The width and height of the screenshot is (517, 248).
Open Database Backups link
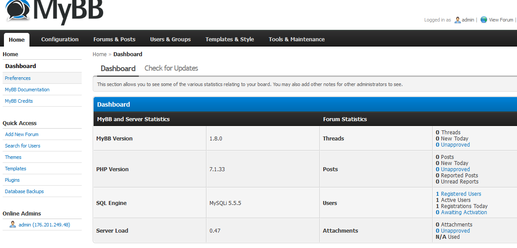[25, 191]
